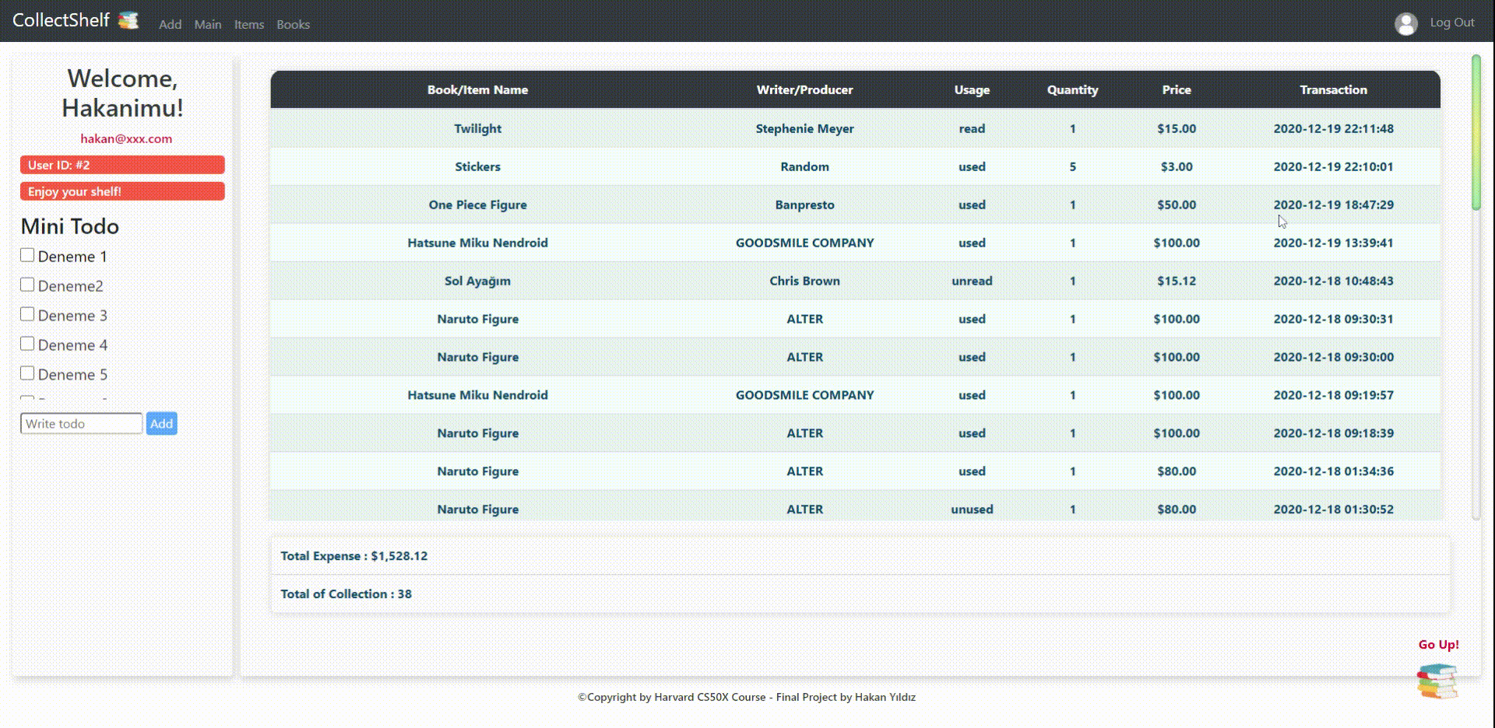Click the 2020-12-19 13:39:41 transaction timestamp
The image size is (1495, 728).
tap(1333, 243)
